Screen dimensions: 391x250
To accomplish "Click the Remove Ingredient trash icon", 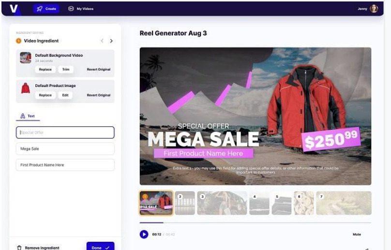I will tap(19, 248).
